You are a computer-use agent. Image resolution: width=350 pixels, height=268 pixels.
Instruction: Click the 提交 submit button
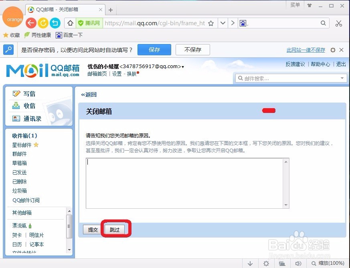pos(92,230)
